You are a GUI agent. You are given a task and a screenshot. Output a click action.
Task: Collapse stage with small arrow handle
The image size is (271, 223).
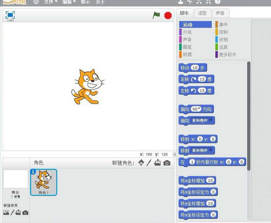175,154
